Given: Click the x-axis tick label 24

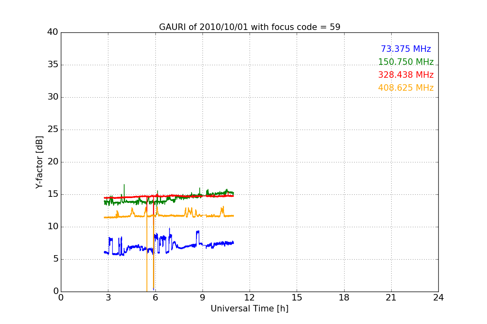Looking at the screenshot, I should (438, 297).
